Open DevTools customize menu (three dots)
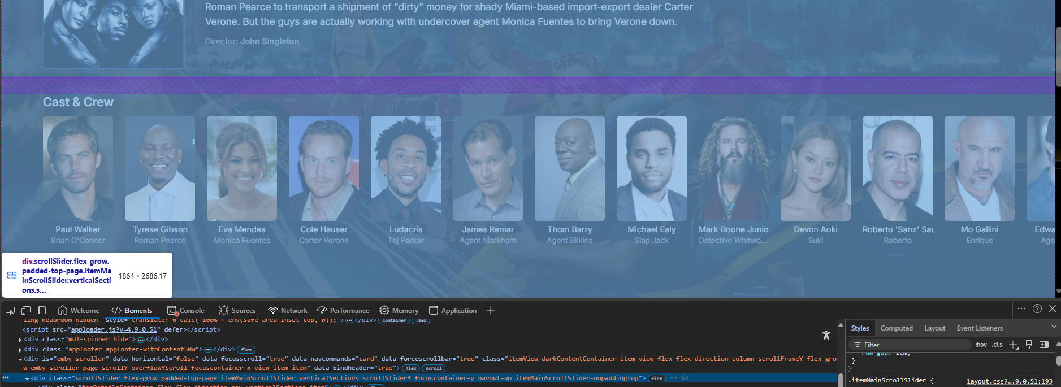The width and height of the screenshot is (1061, 387). 1021,308
